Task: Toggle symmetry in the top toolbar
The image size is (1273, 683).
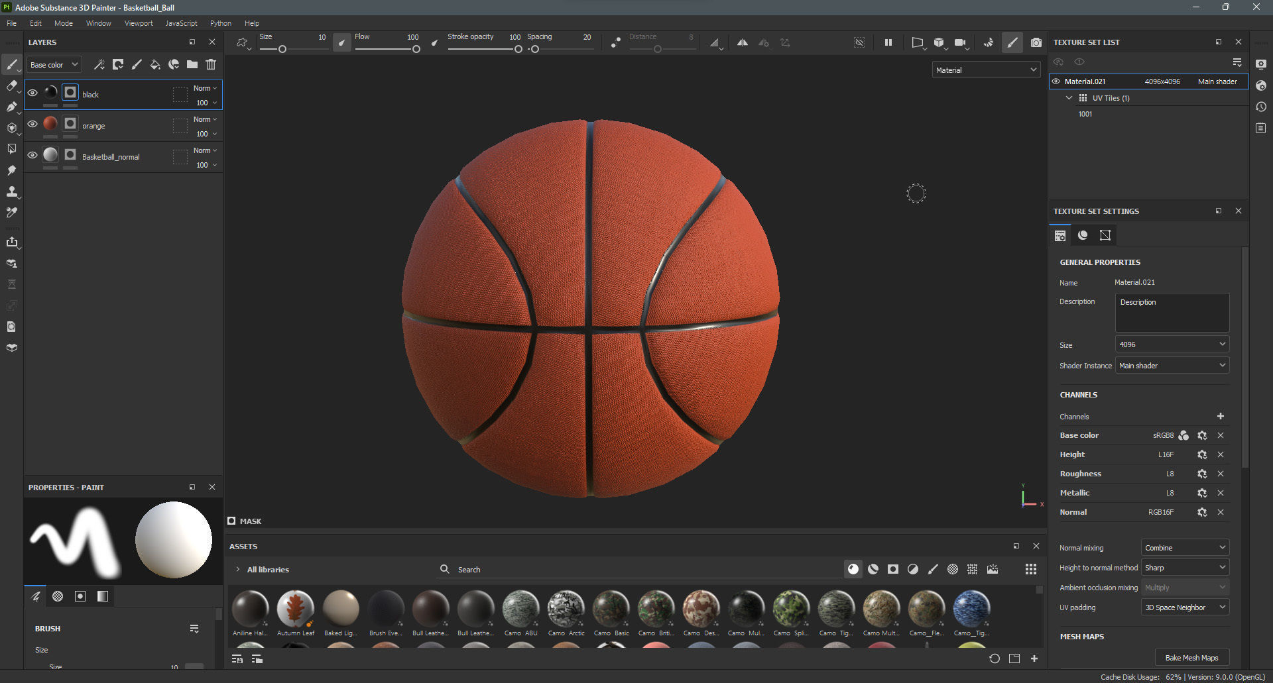Action: click(x=743, y=42)
